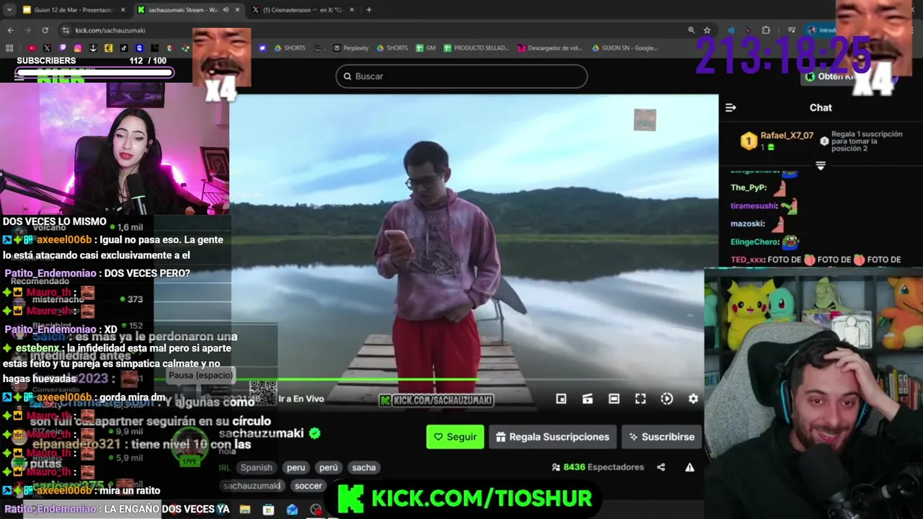Reload the Kick page
This screenshot has height=519, width=923.
45,30
